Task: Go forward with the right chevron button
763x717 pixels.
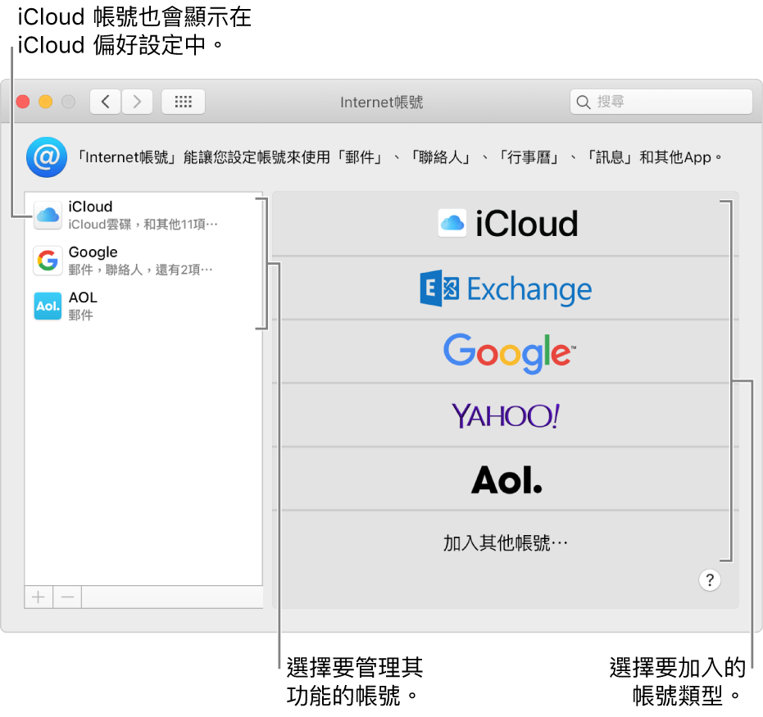Action: 137,102
